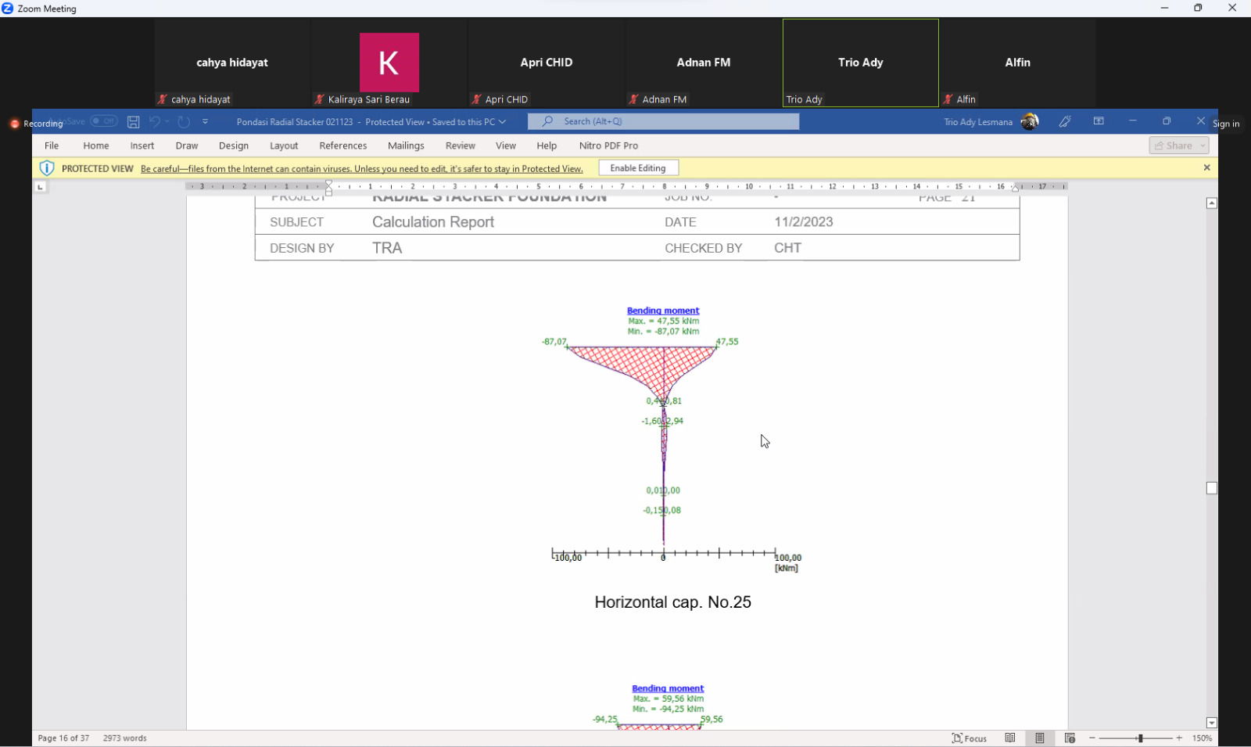Select the Print Layout view icon

pyautogui.click(x=1040, y=738)
